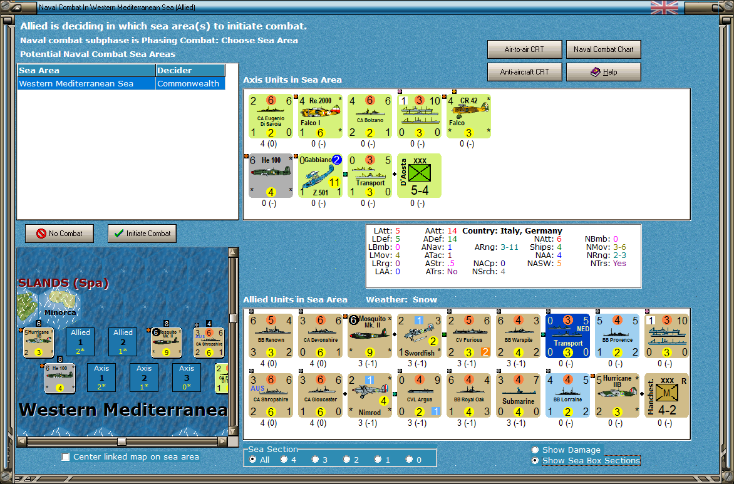This screenshot has height=484, width=734.
Task: Open the Anti-aircraft CRT chart
Action: click(524, 72)
